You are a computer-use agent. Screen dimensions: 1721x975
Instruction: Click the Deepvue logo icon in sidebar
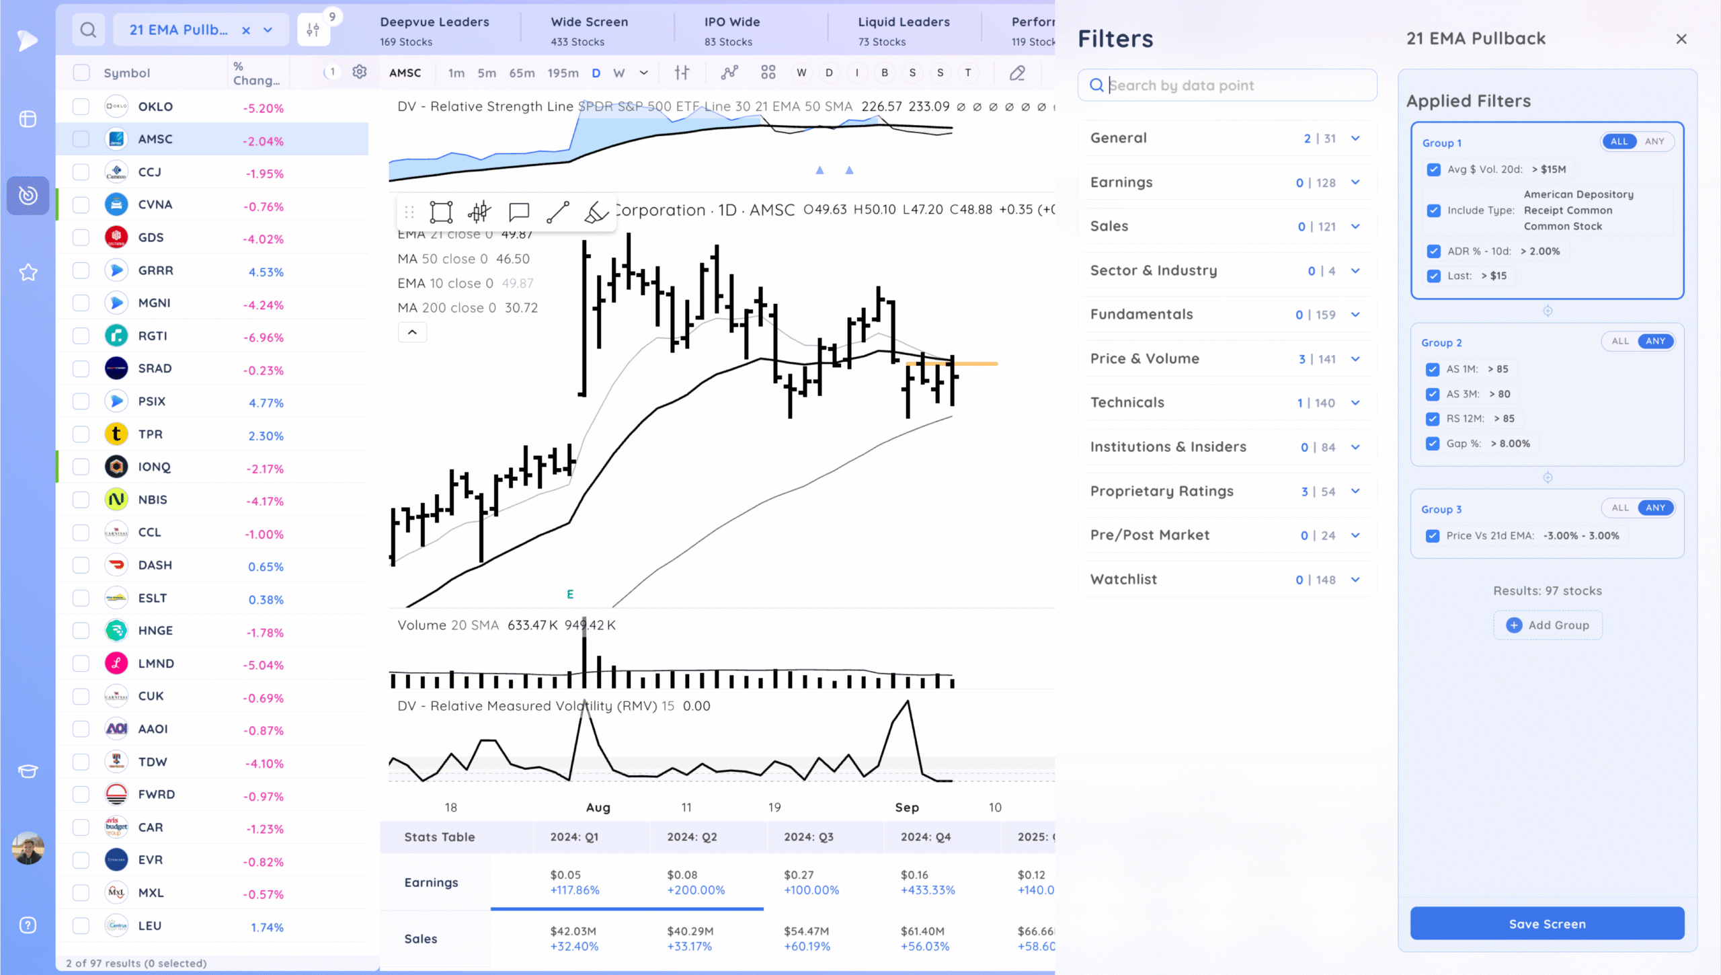[x=28, y=40]
